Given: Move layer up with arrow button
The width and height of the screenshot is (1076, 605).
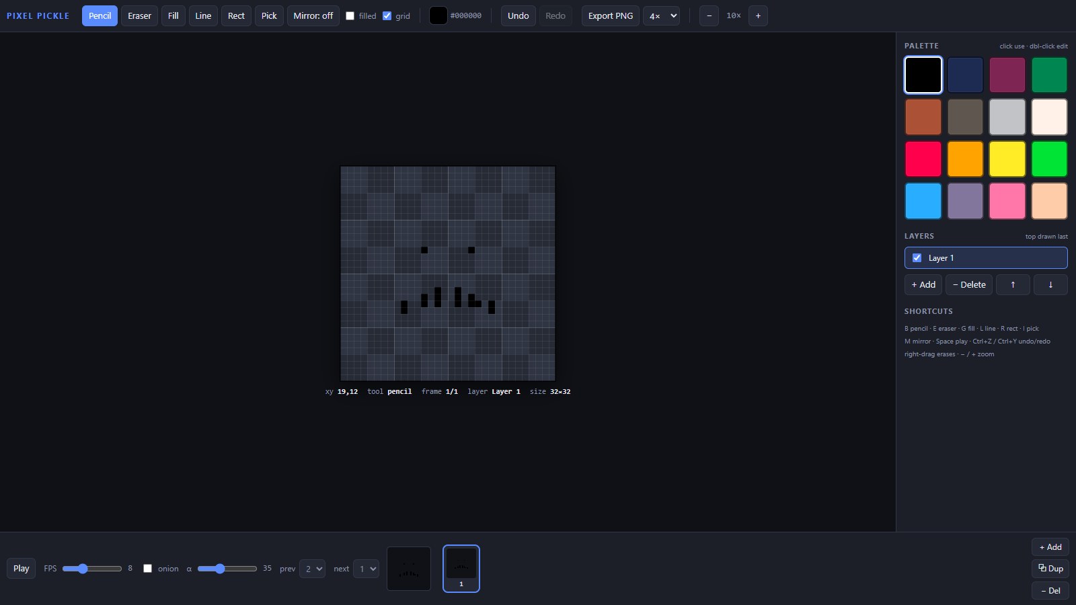Looking at the screenshot, I should 1013,284.
